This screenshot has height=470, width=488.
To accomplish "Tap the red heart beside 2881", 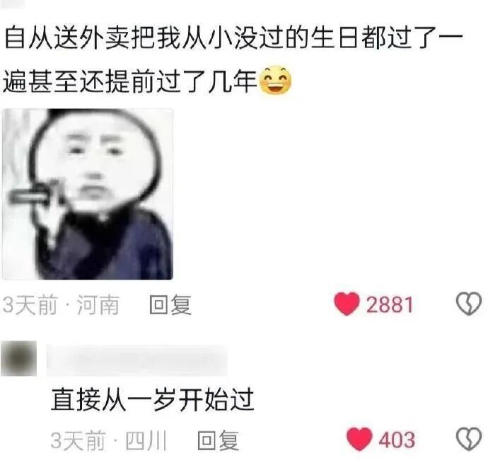I will [347, 304].
